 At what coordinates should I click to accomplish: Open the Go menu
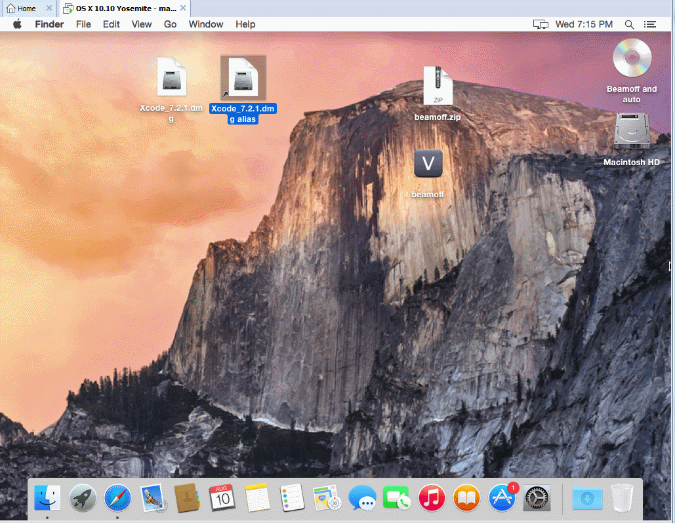[170, 24]
